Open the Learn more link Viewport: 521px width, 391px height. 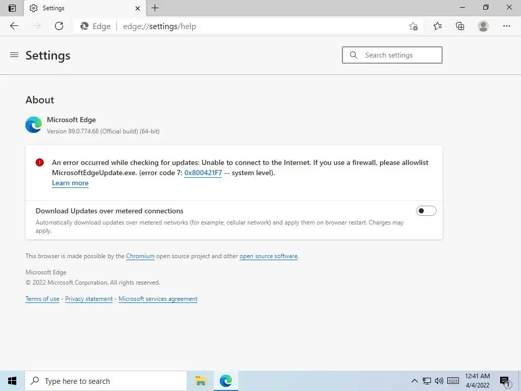pyautogui.click(x=70, y=183)
